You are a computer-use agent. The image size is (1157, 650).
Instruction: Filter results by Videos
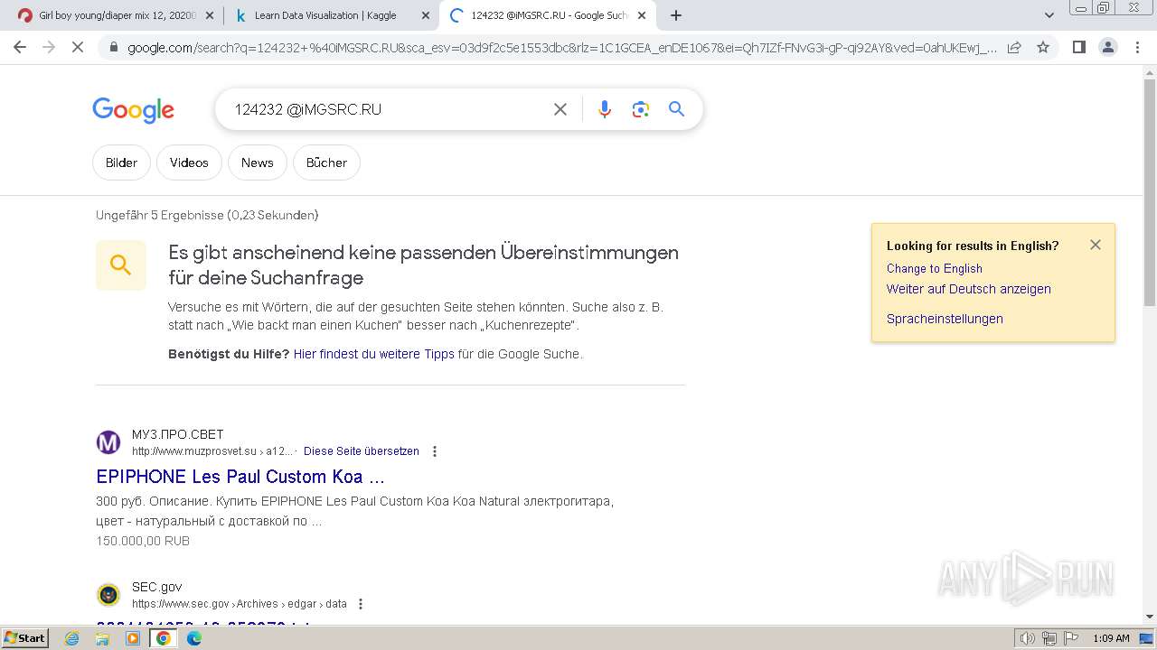tap(189, 162)
